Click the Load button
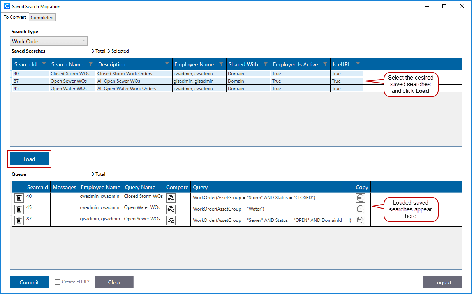The height and width of the screenshot is (294, 472). 29,159
